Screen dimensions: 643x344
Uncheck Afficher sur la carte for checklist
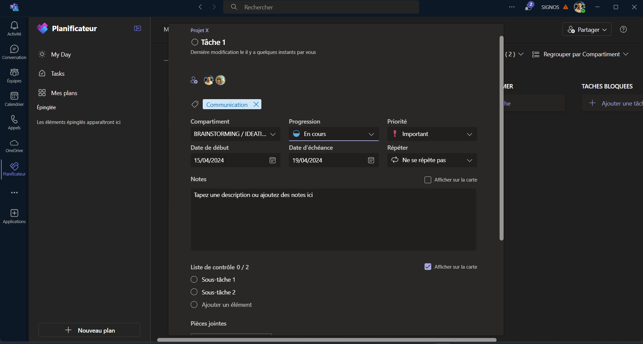point(428,267)
